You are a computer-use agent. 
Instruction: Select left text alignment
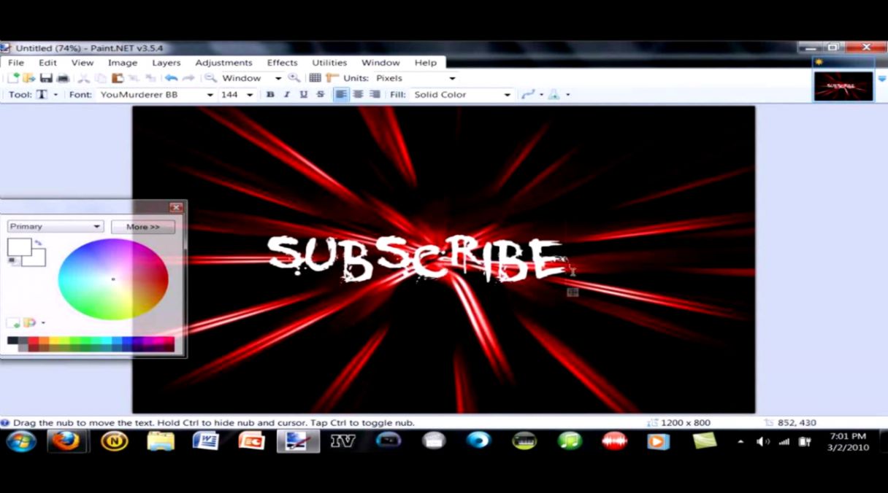pyautogui.click(x=341, y=95)
